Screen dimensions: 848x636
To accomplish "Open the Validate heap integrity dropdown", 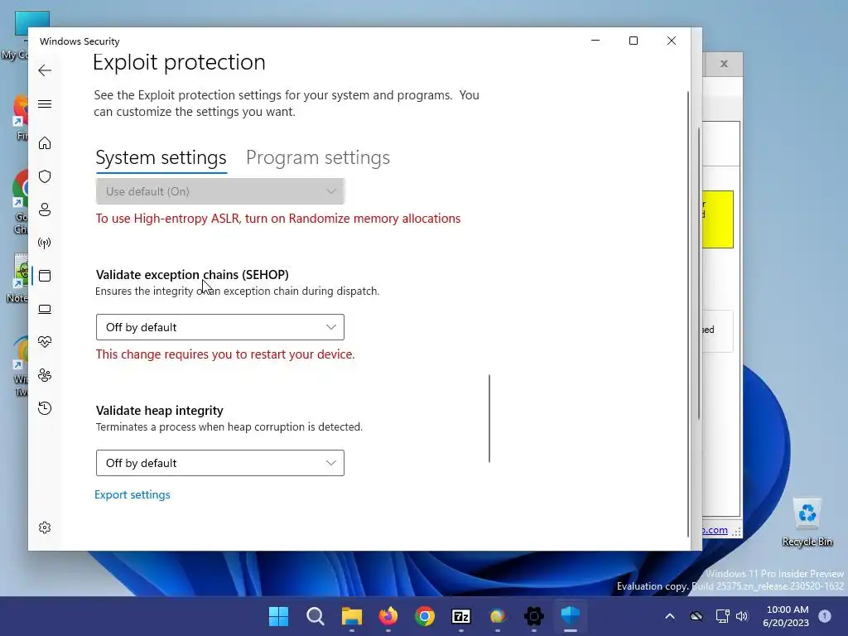I will tap(220, 463).
